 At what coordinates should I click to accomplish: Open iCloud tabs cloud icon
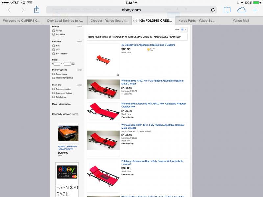click(x=242, y=10)
